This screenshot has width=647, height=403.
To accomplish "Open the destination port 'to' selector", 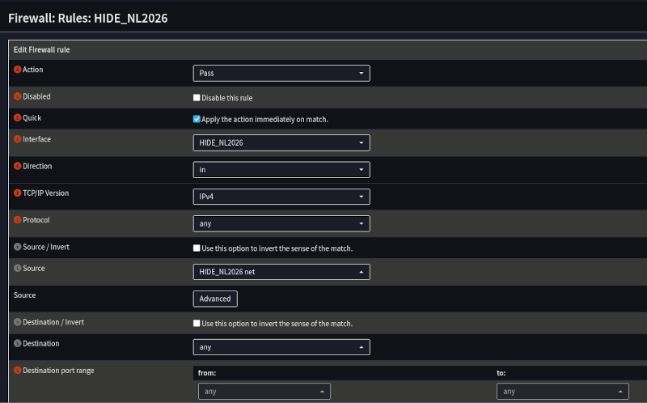I will coord(562,392).
